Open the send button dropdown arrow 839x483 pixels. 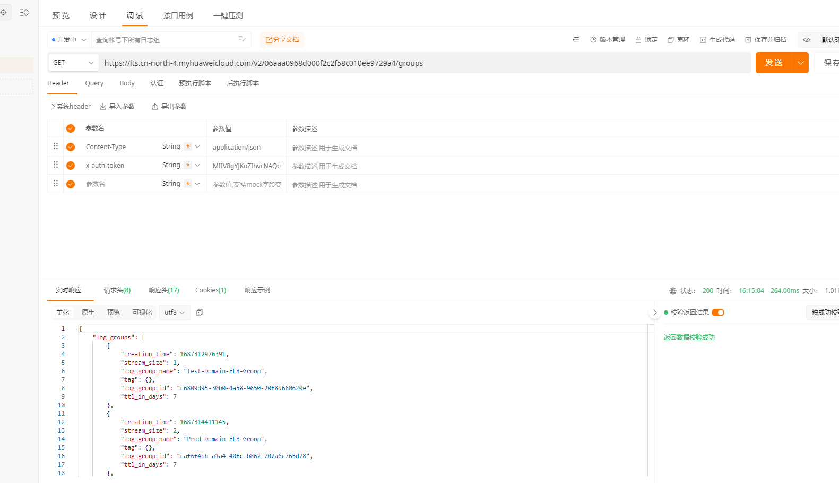pos(800,63)
